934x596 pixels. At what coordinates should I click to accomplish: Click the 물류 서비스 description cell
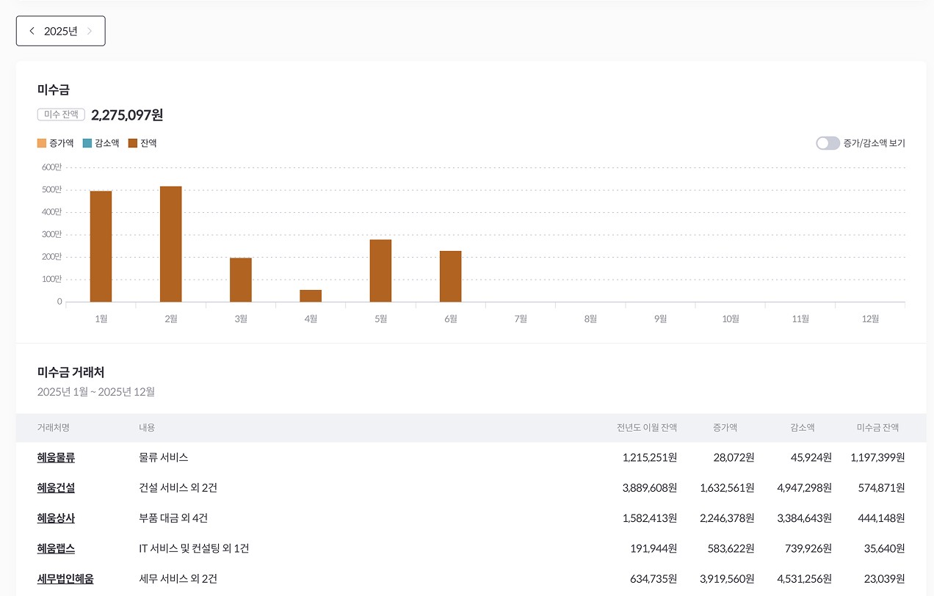point(164,457)
